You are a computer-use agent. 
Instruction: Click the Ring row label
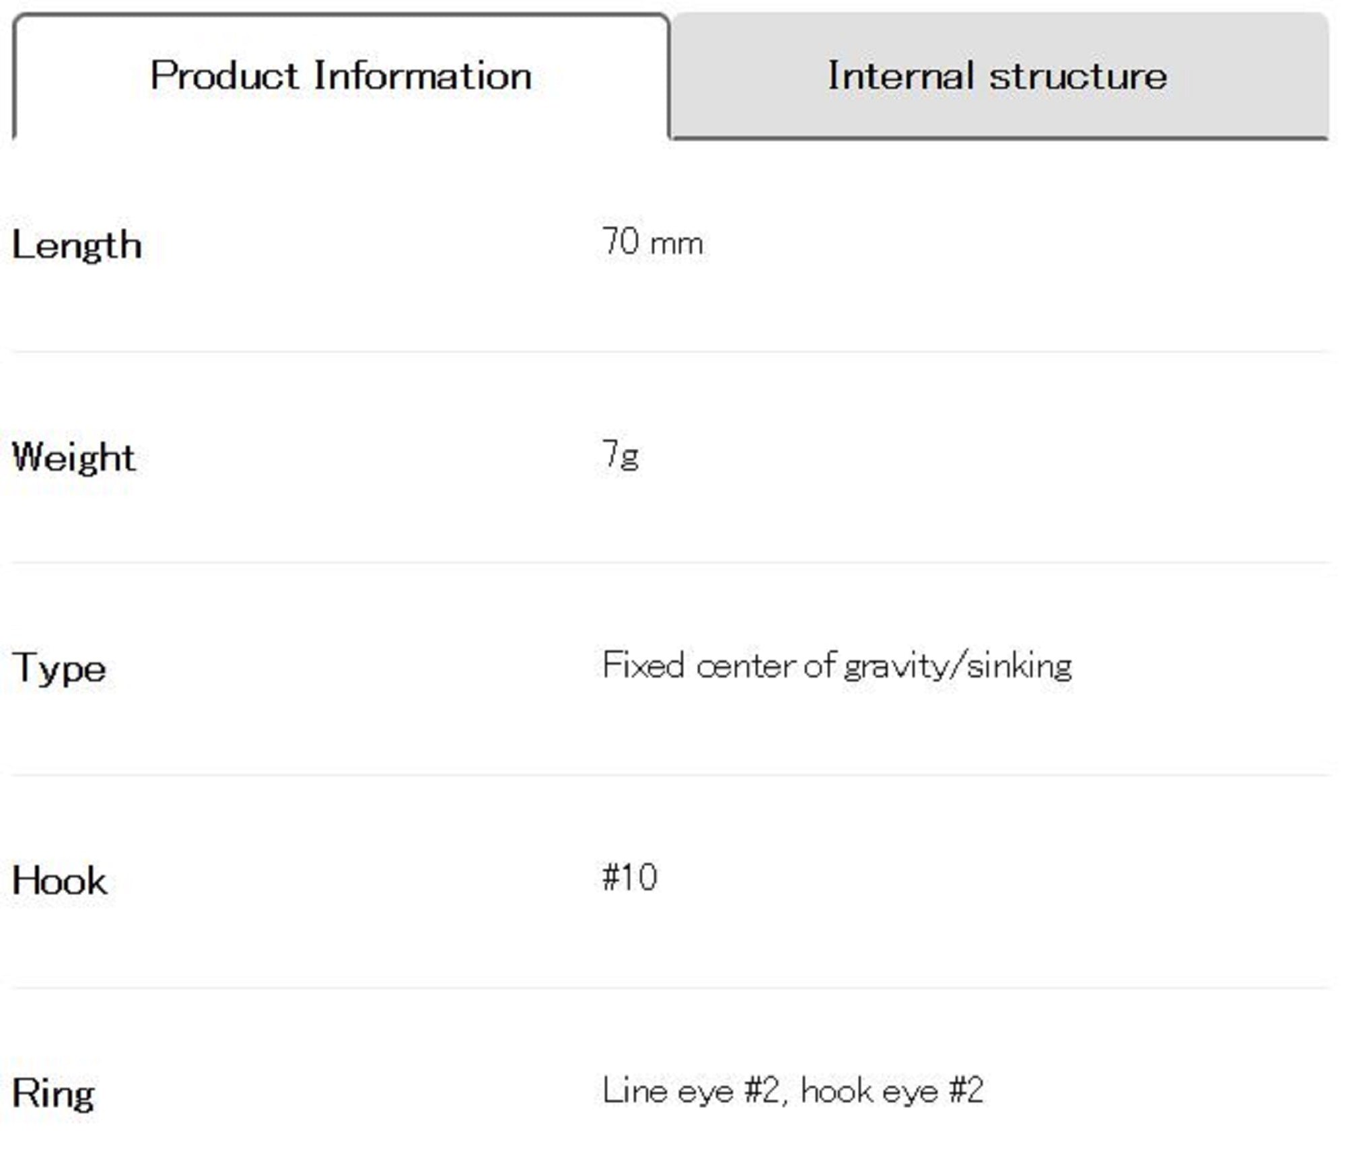click(53, 1093)
